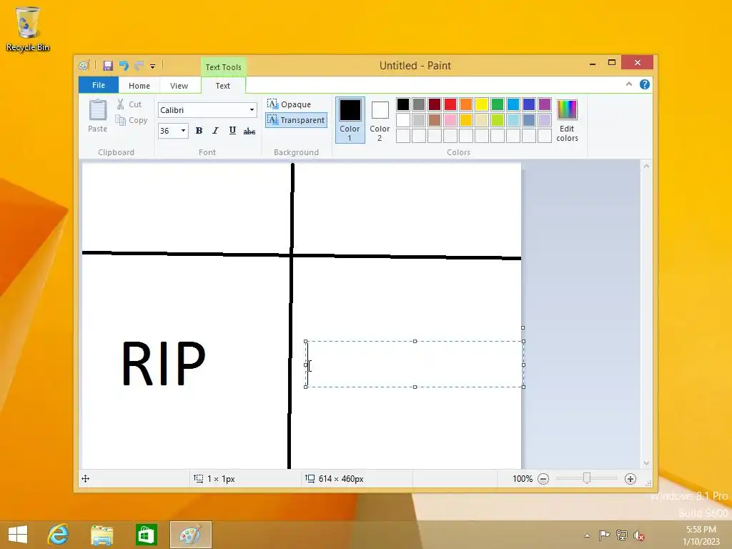
Task: Click the RIP text on the canvas
Action: (x=164, y=364)
